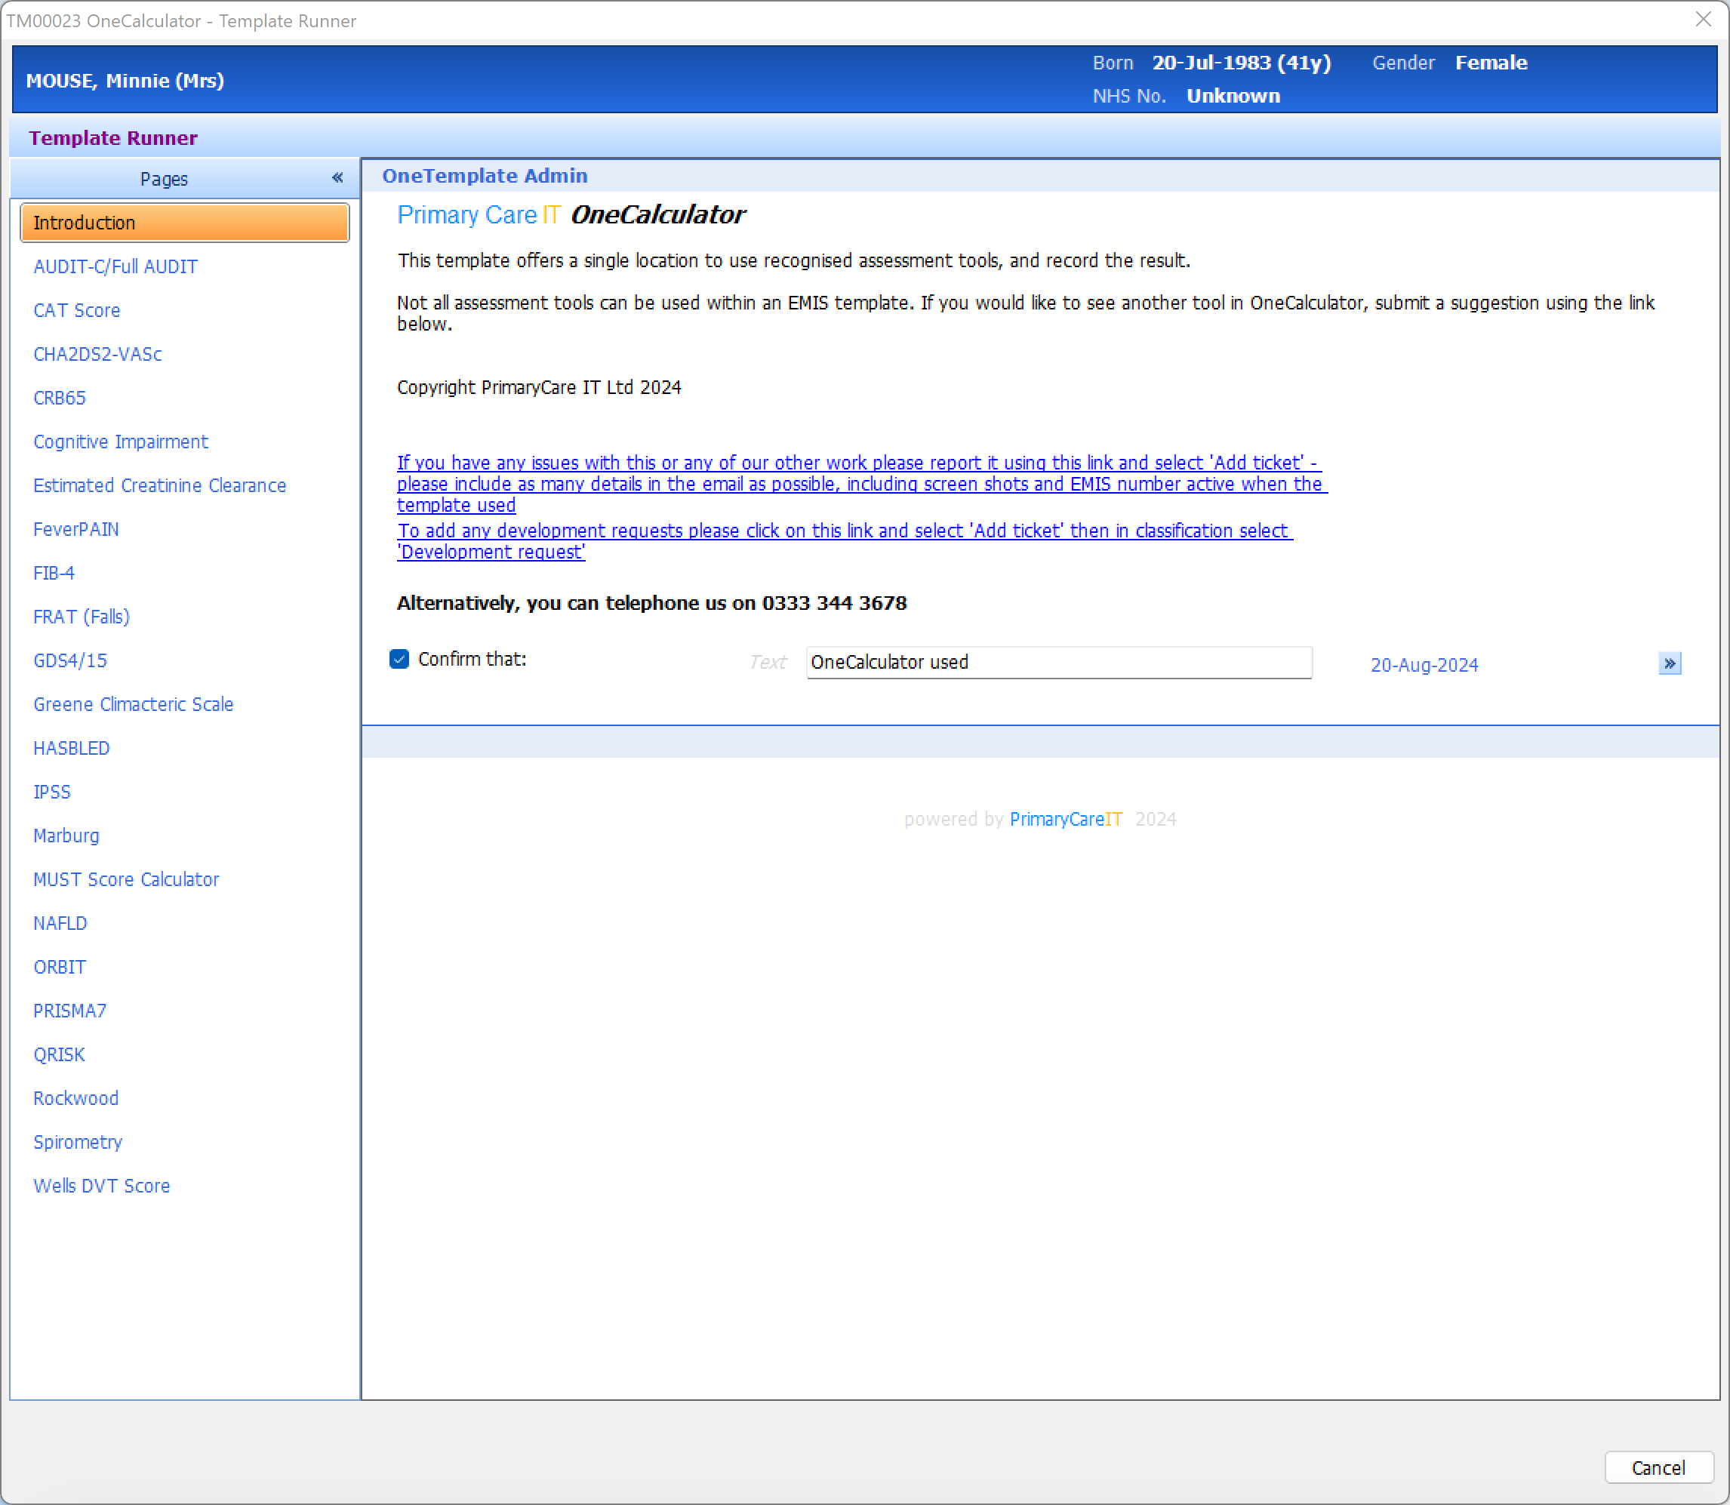Open the MUST Score Calculator page
The image size is (1730, 1505).
click(x=126, y=879)
